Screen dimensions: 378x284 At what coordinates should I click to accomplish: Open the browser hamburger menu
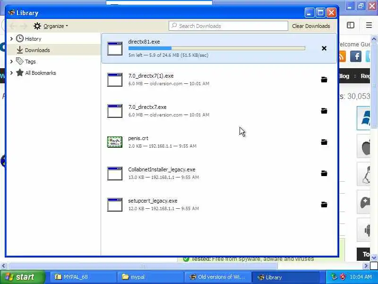(x=369, y=25)
